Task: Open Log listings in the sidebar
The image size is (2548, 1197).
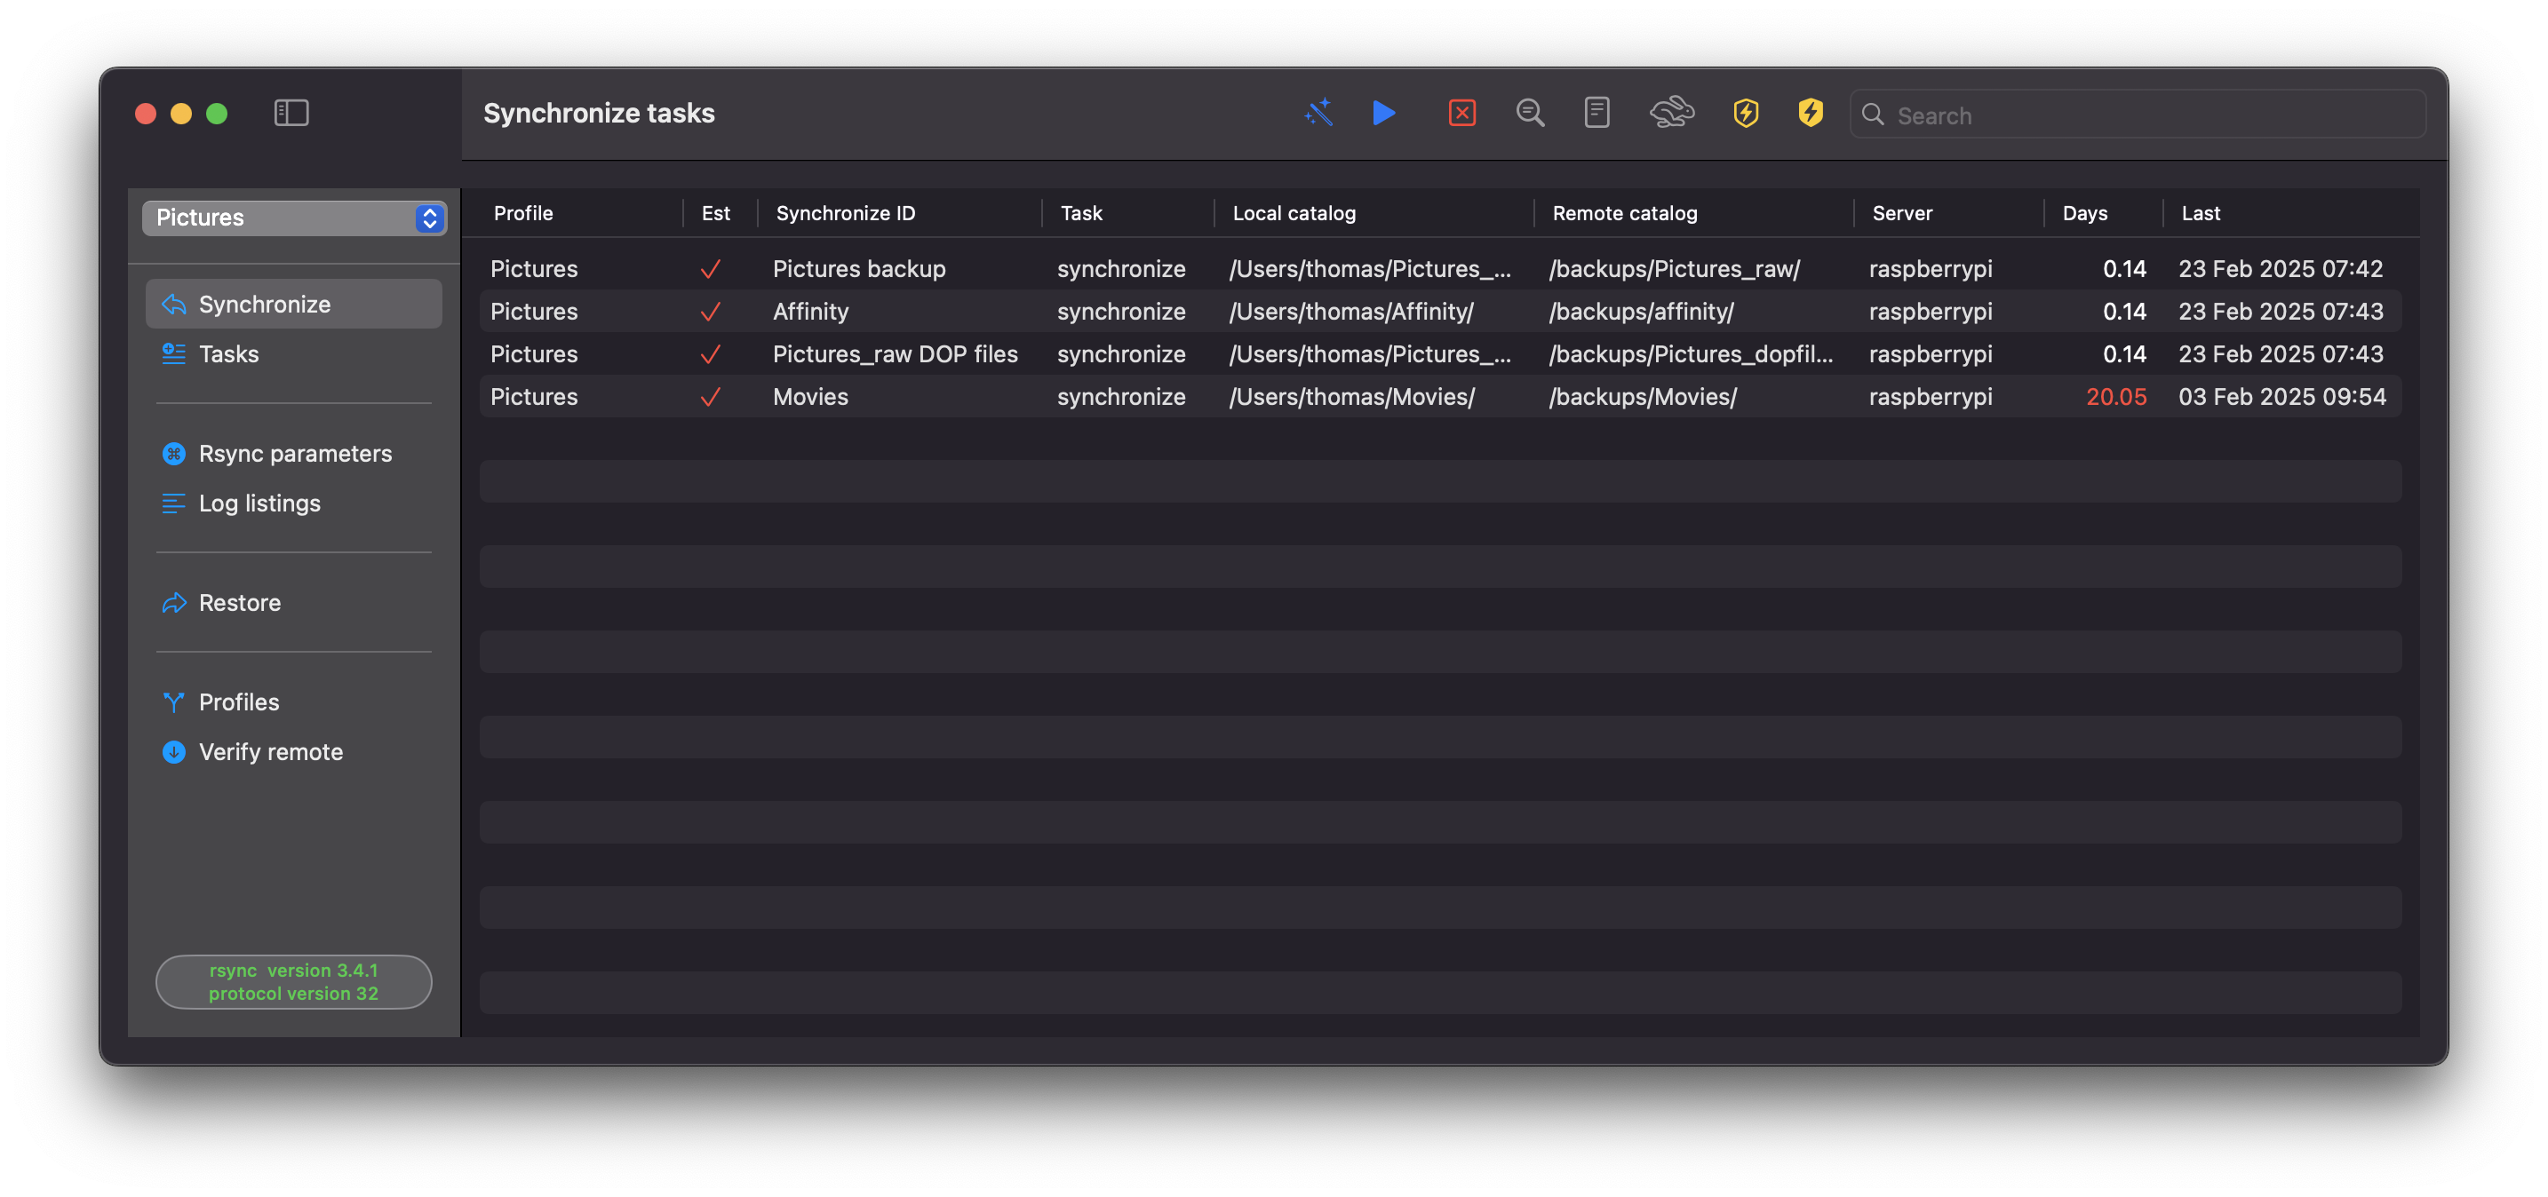Action: point(294,502)
